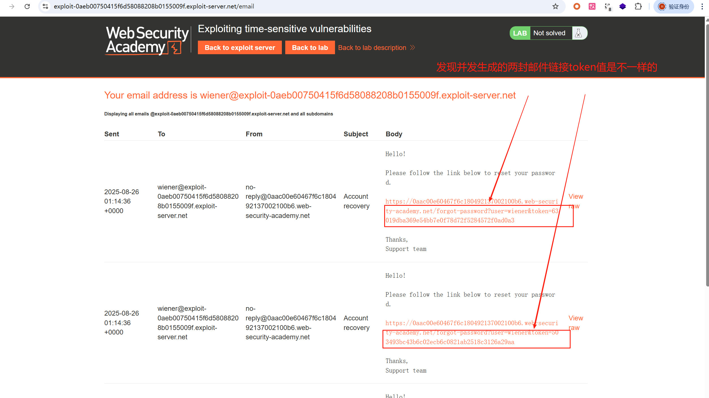Image resolution: width=709 pixels, height=398 pixels.
Task: Click the Back to exploit server button
Action: pos(239,47)
